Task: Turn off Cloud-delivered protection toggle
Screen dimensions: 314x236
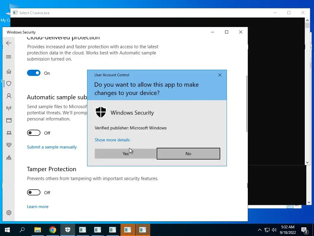Action: 34,73
